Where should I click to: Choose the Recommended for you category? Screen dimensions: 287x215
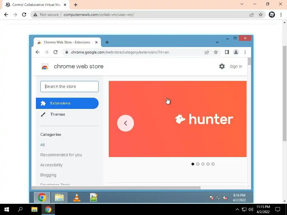click(61, 155)
